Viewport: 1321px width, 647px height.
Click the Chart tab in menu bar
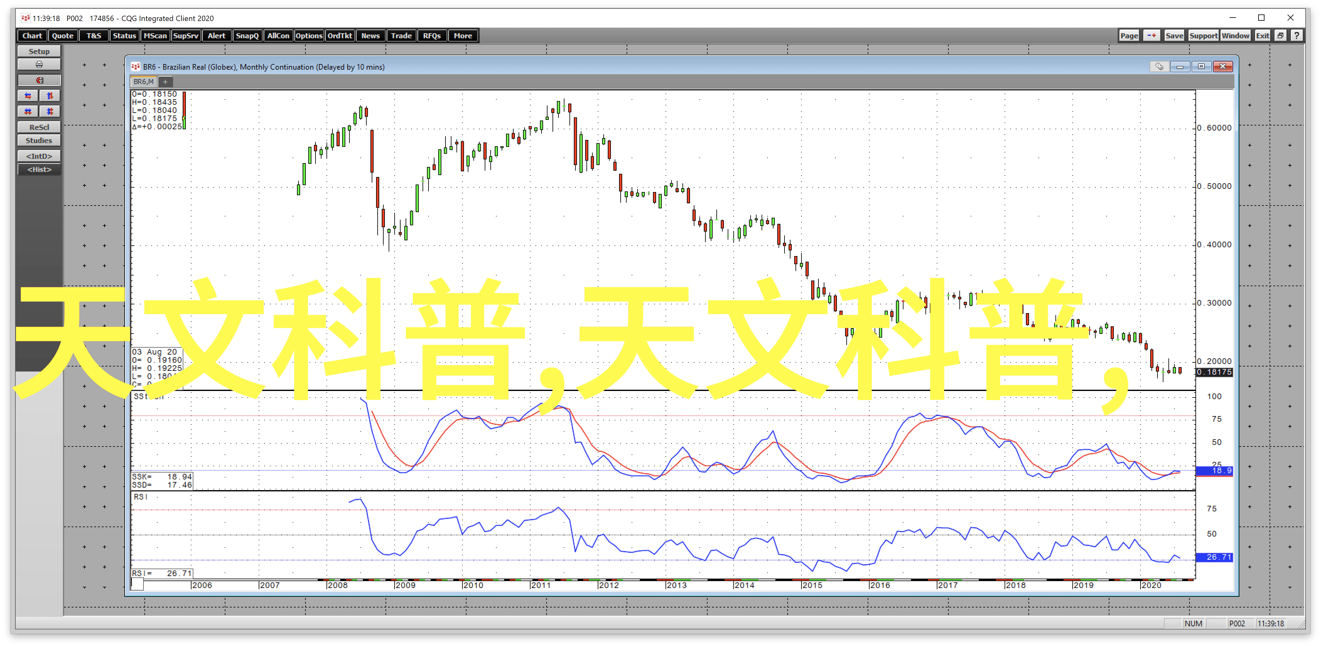(32, 35)
